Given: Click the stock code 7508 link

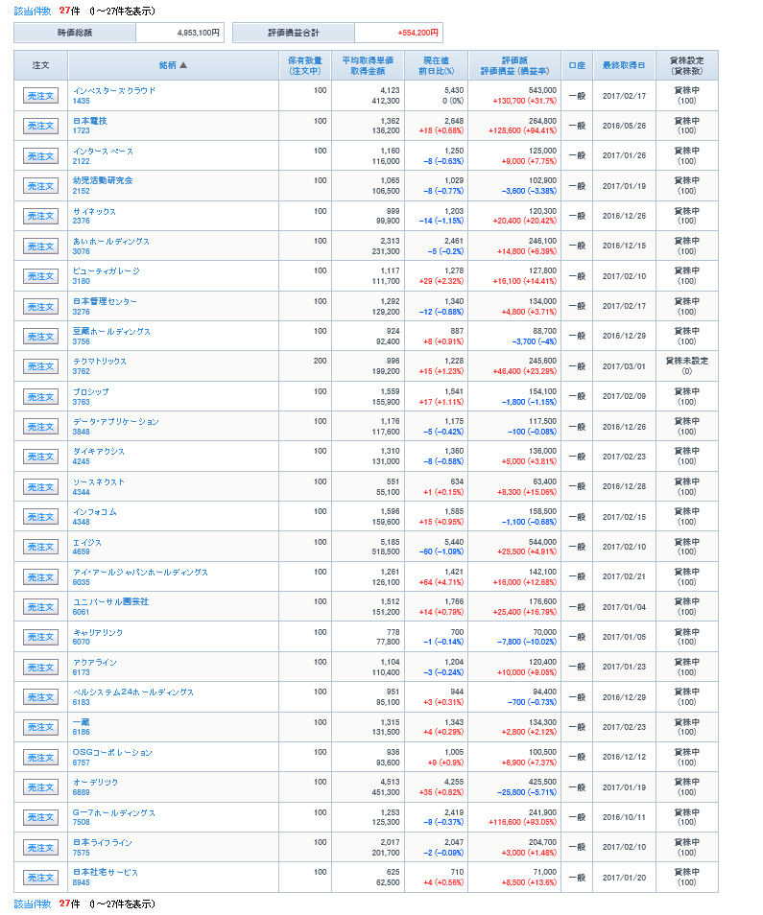Looking at the screenshot, I should (x=82, y=822).
